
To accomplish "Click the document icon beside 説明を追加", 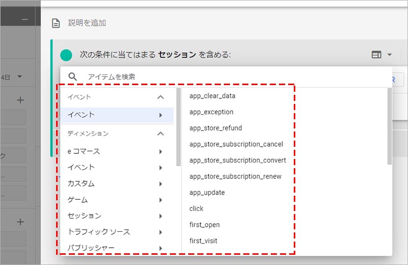I will pos(56,23).
